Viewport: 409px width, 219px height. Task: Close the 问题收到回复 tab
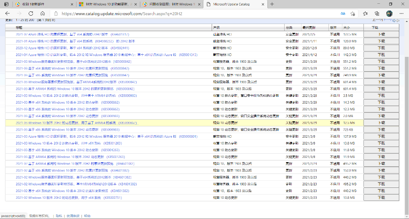(x=199, y=4)
